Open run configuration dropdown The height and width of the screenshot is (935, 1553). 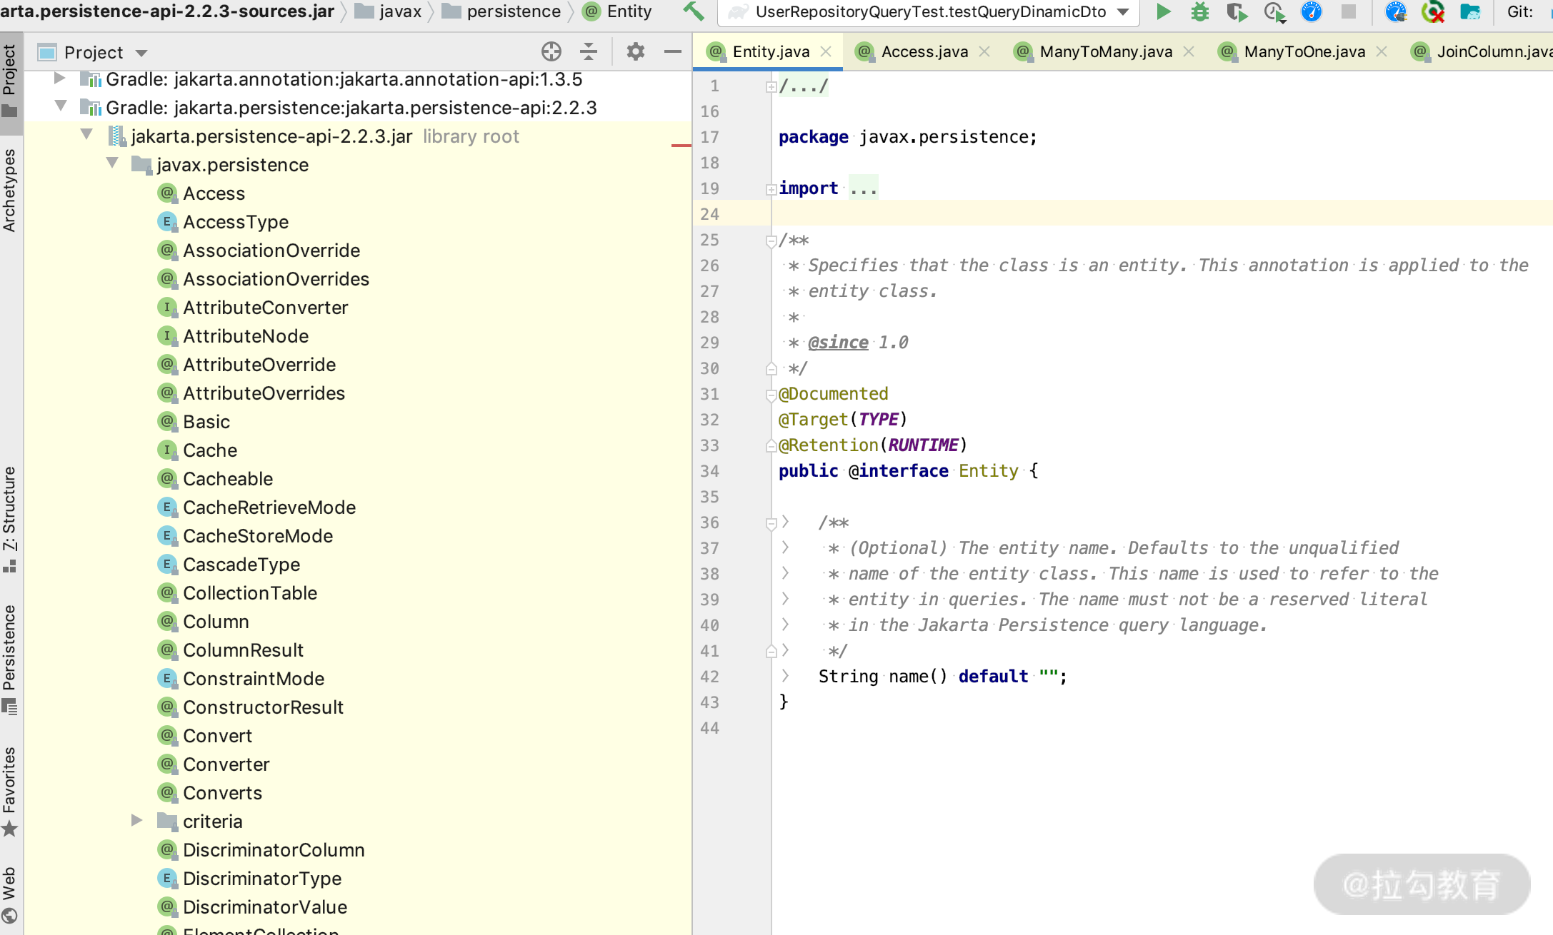pyautogui.click(x=1123, y=11)
